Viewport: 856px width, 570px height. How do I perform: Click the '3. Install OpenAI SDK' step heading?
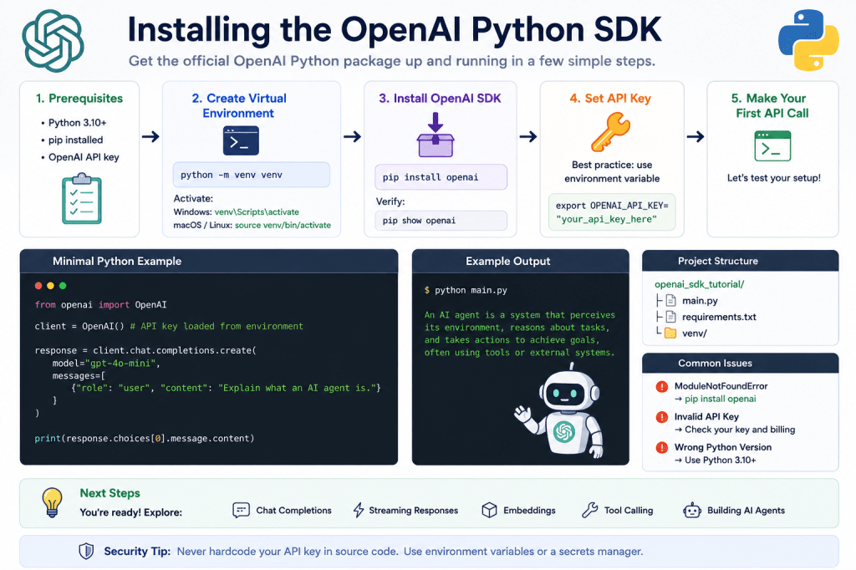click(x=440, y=99)
